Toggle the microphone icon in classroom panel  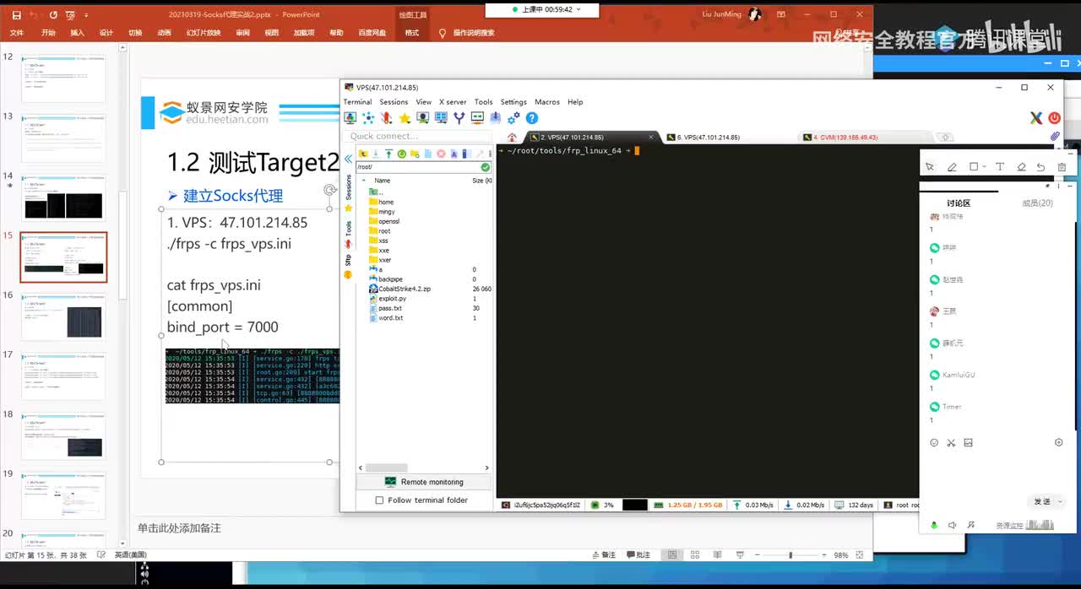click(934, 525)
